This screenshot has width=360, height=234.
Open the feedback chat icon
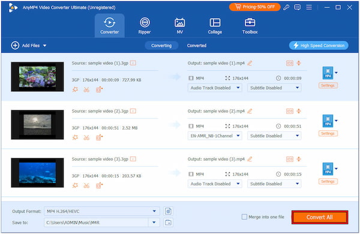click(x=298, y=7)
